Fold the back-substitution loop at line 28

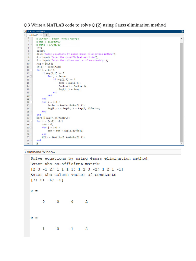31,121
